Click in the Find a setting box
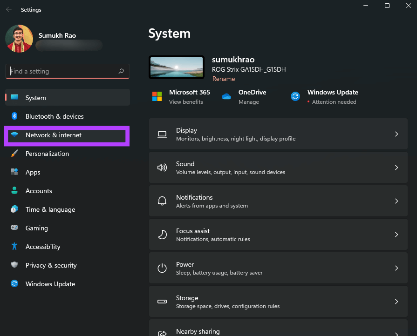417x336 pixels. pos(67,71)
